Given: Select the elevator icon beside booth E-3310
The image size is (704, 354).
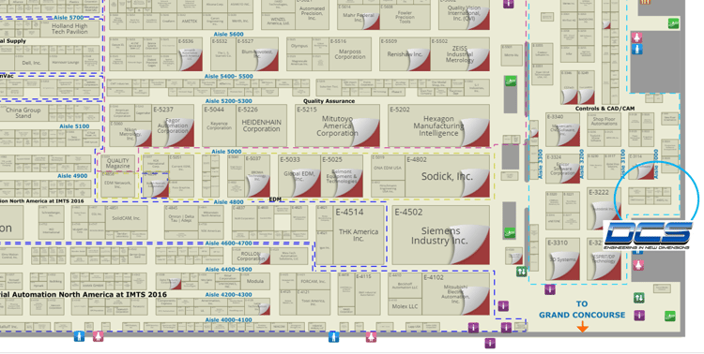Looking at the screenshot, I should 521,271.
